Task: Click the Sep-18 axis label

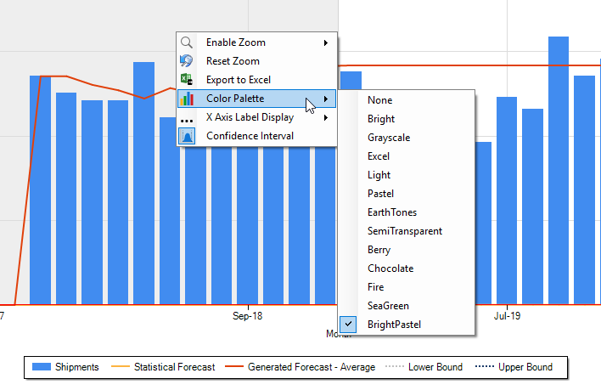Action: (248, 316)
